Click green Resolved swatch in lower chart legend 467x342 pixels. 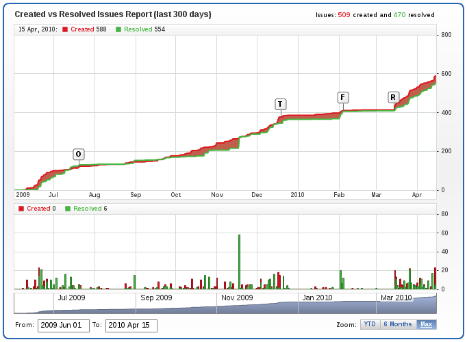tap(68, 209)
